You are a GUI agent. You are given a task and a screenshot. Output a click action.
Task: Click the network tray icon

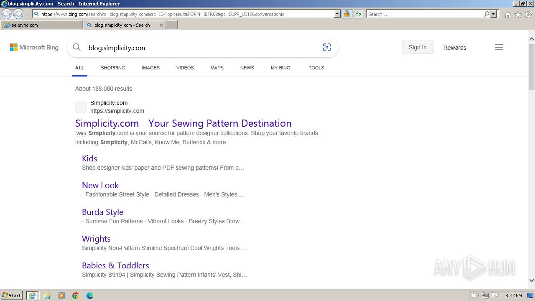click(485, 296)
